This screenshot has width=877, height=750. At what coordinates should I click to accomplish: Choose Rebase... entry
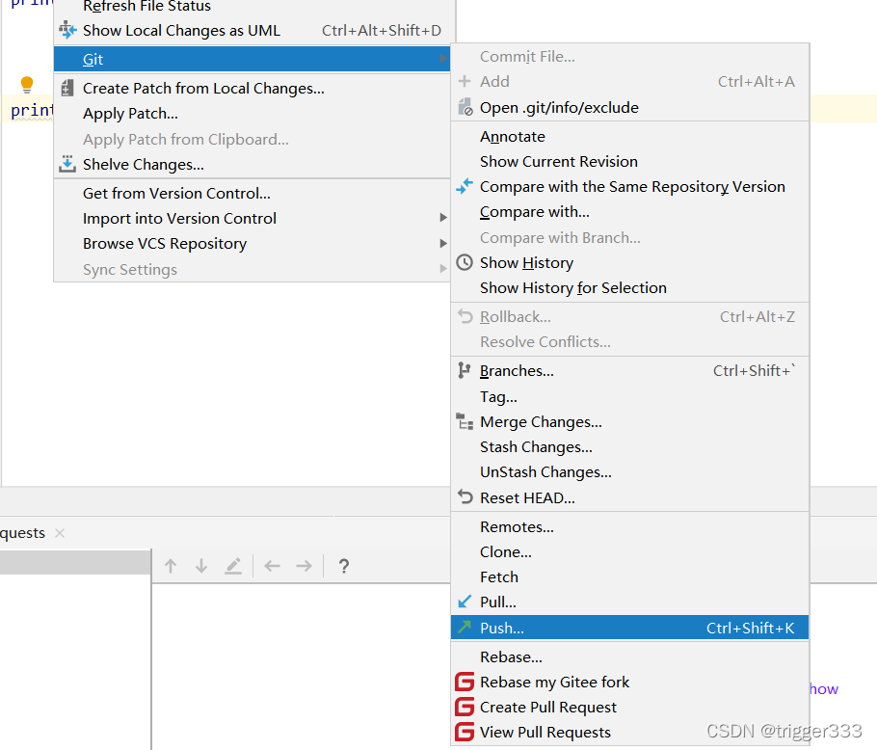(629, 656)
